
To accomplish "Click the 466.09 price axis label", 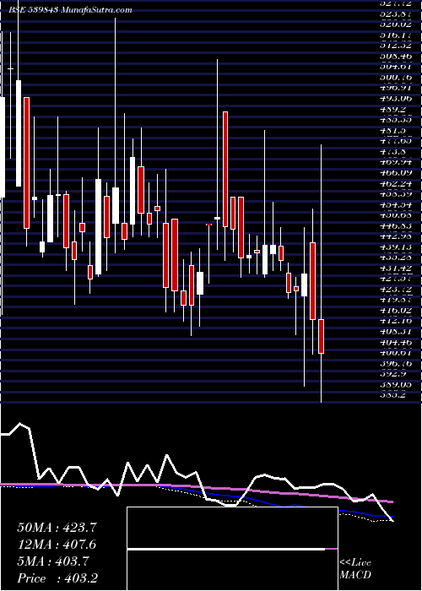I will pyautogui.click(x=394, y=173).
